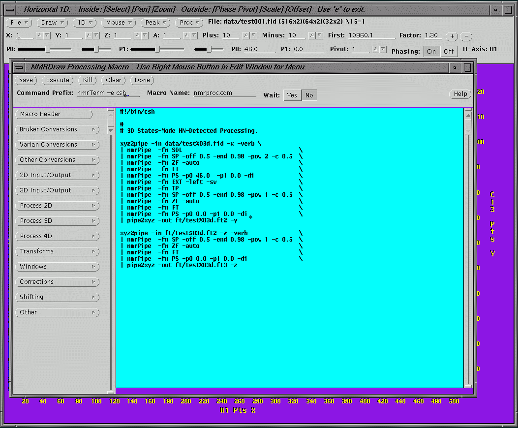This screenshot has height=428, width=518.
Task: Open the 3D Input/Output menu
Action: [58, 190]
